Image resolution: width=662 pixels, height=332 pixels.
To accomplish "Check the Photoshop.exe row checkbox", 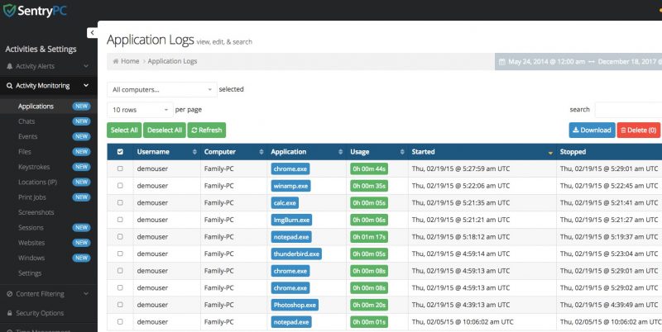I will pyautogui.click(x=120, y=305).
